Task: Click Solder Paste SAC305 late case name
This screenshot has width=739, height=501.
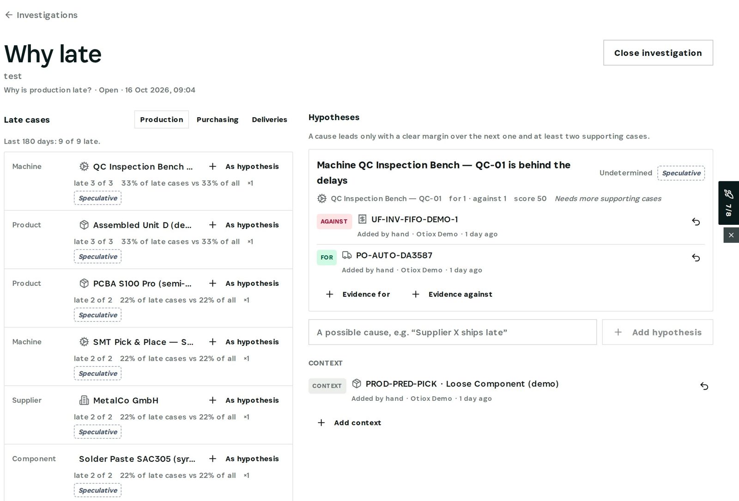Action: [x=137, y=459]
